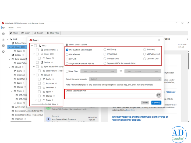
Task: Click the blue Export button
Action: (156, 103)
